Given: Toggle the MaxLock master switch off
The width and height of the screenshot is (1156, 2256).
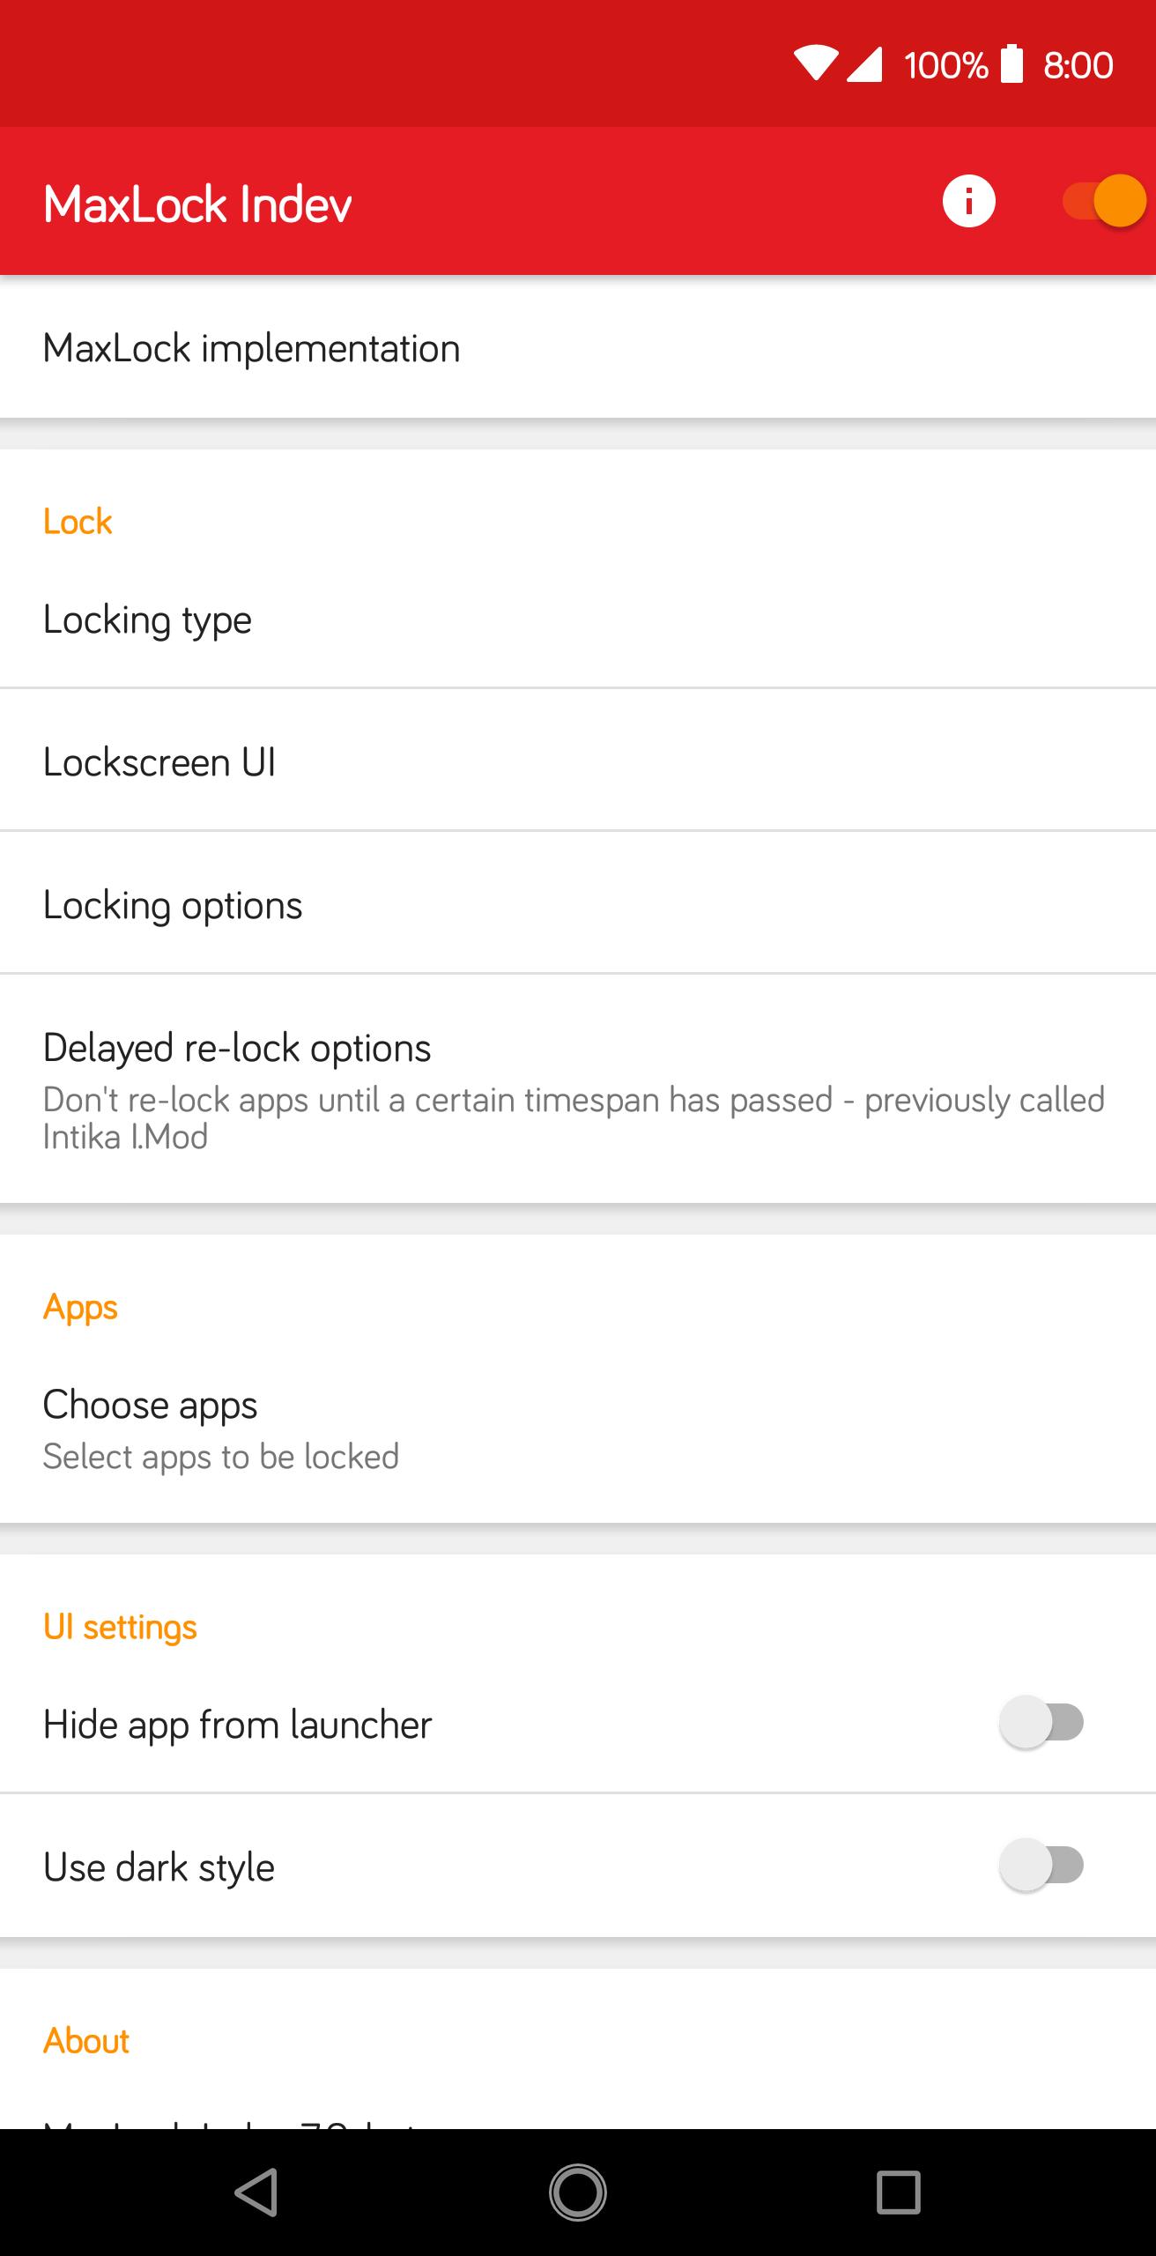Looking at the screenshot, I should [1103, 202].
